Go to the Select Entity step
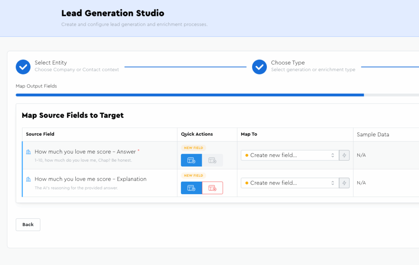The height and width of the screenshot is (265, 419). coord(51,63)
